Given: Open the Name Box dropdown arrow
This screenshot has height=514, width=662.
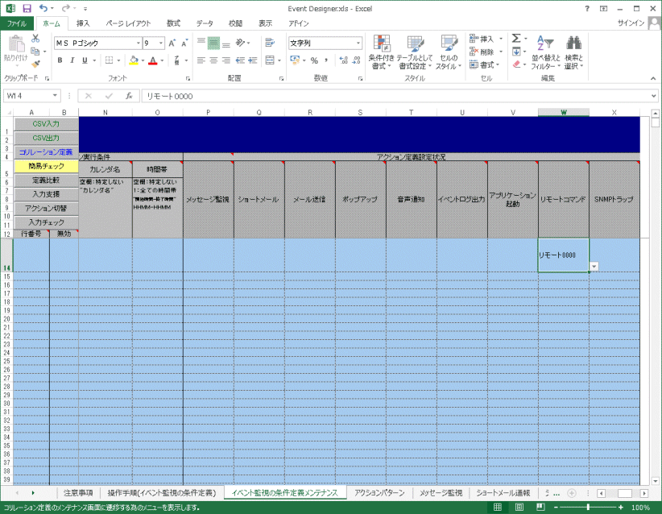Looking at the screenshot, I should [x=55, y=96].
